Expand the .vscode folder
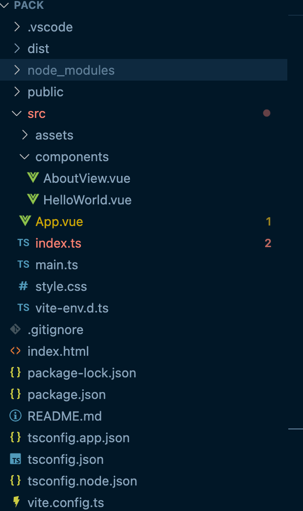The height and width of the screenshot is (511, 303). point(16,27)
